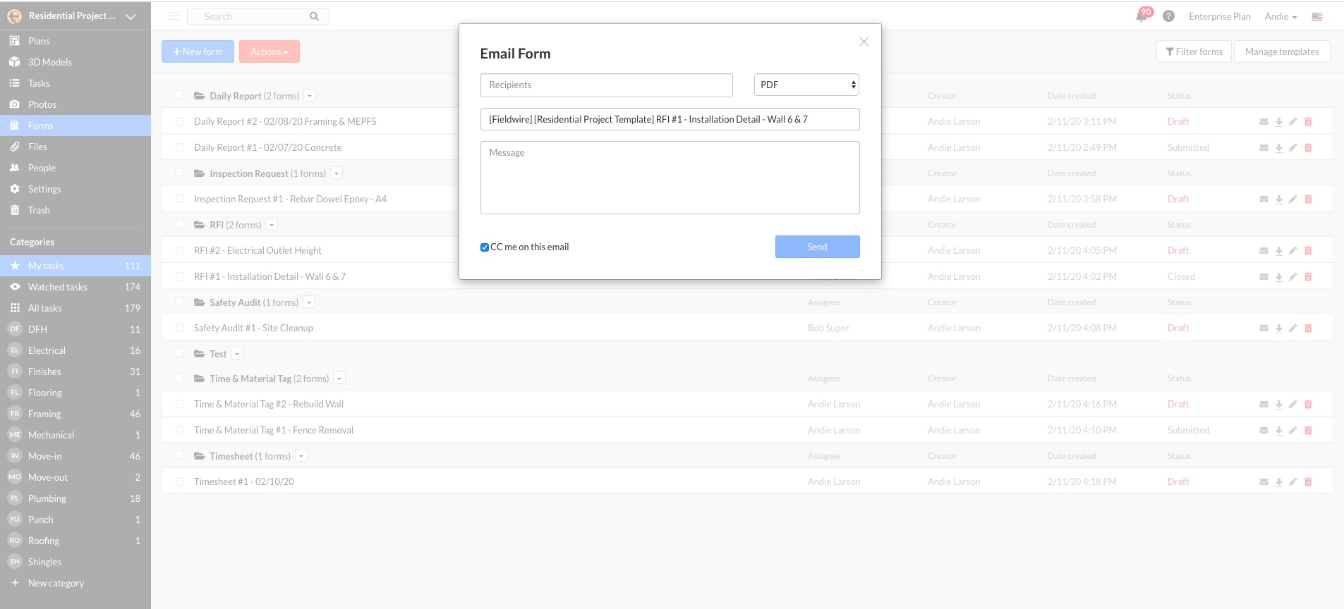Expand the Residential Project dropdown
The image size is (1344, 609).
pyautogui.click(x=131, y=16)
